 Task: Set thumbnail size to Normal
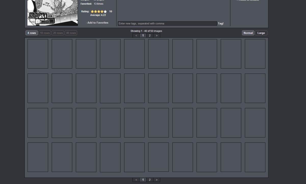(248, 33)
